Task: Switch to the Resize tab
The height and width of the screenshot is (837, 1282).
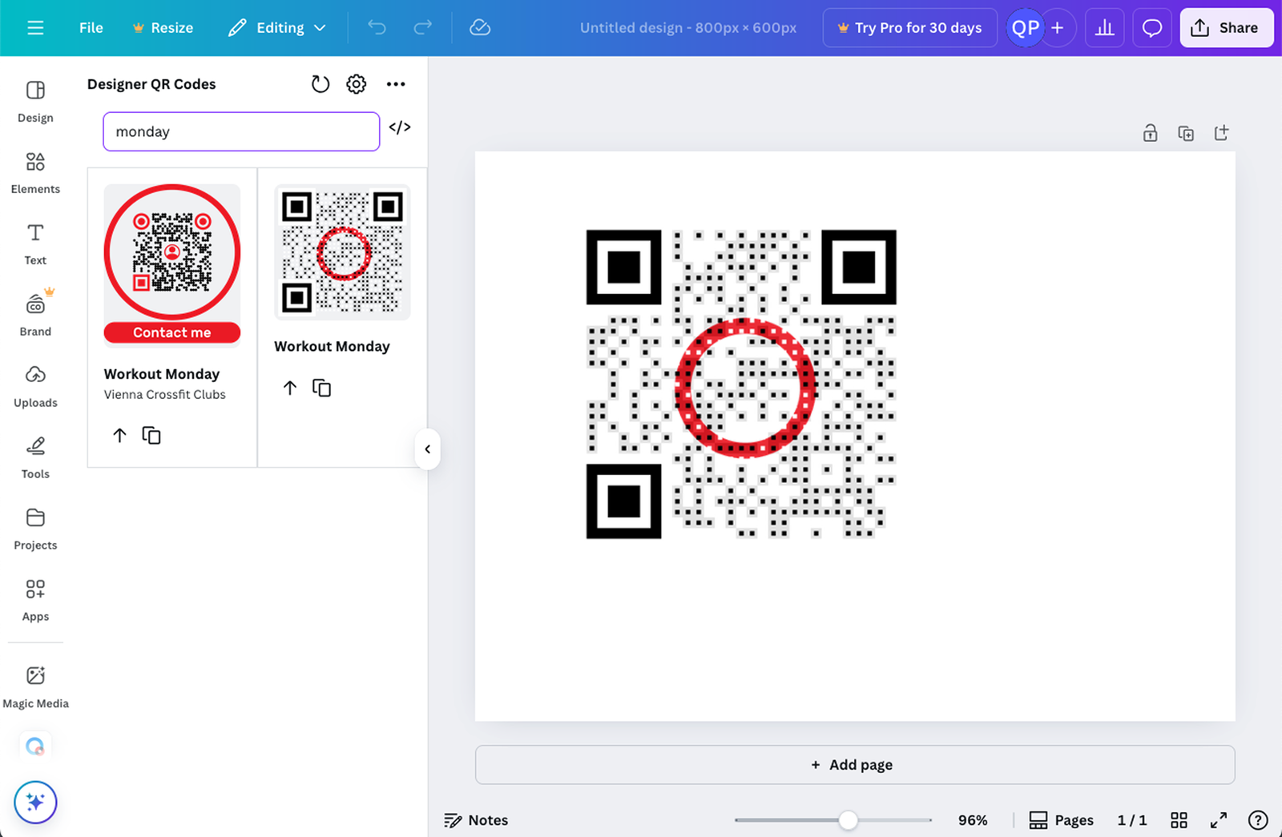Action: [x=163, y=27]
